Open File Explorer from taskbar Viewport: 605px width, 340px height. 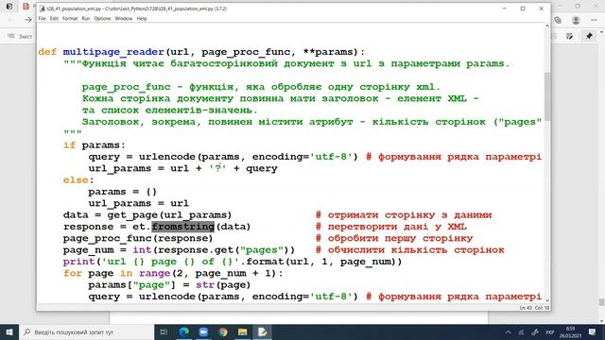242,331
